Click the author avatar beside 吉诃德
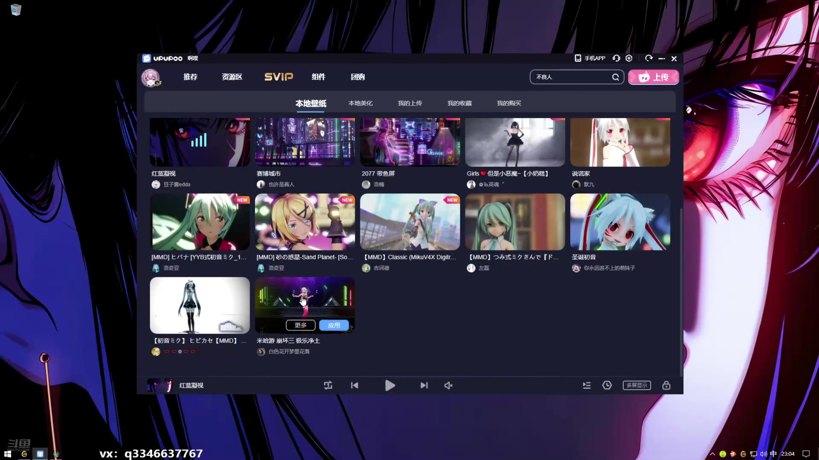This screenshot has width=819, height=460. tap(366, 268)
